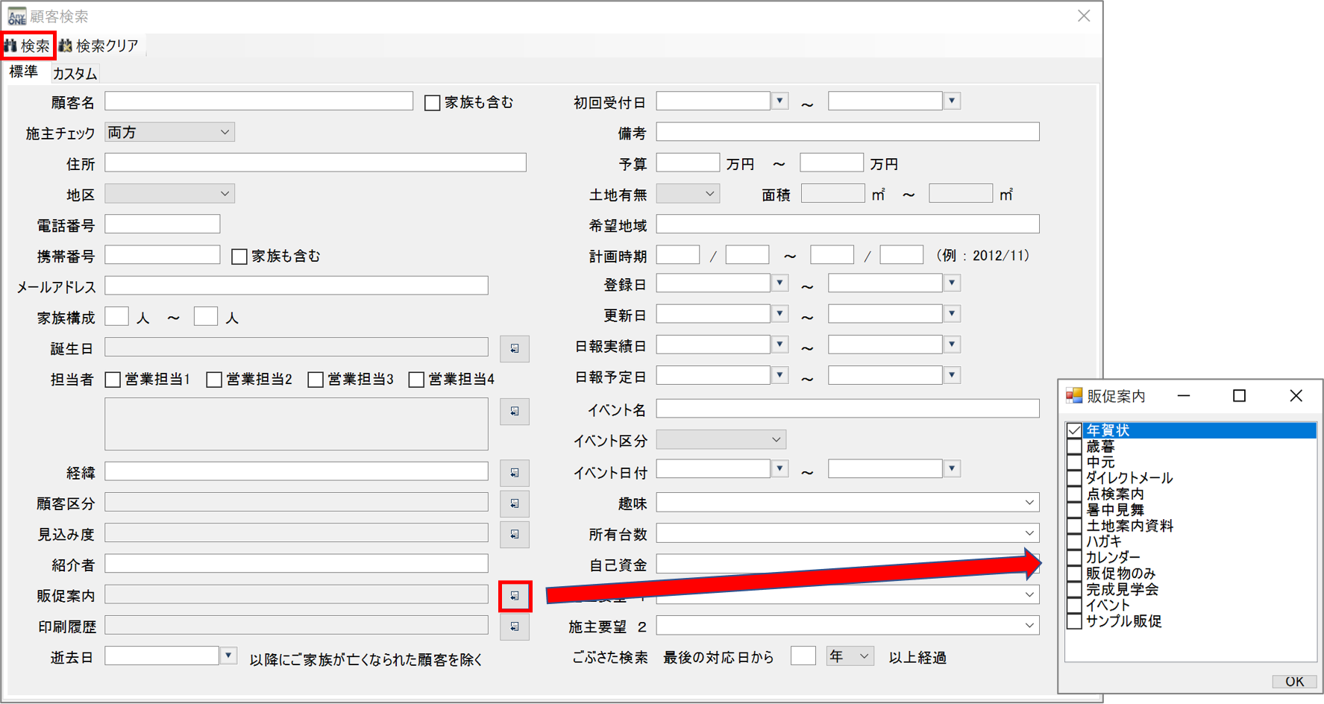Click the 検索クリア toolbar button
The width and height of the screenshot is (1324, 704).
tap(99, 46)
